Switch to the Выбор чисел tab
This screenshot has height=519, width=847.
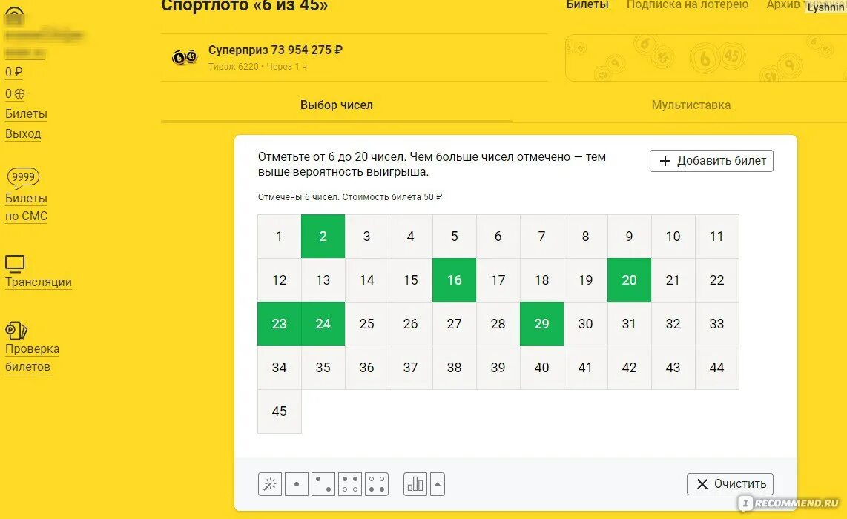[337, 105]
